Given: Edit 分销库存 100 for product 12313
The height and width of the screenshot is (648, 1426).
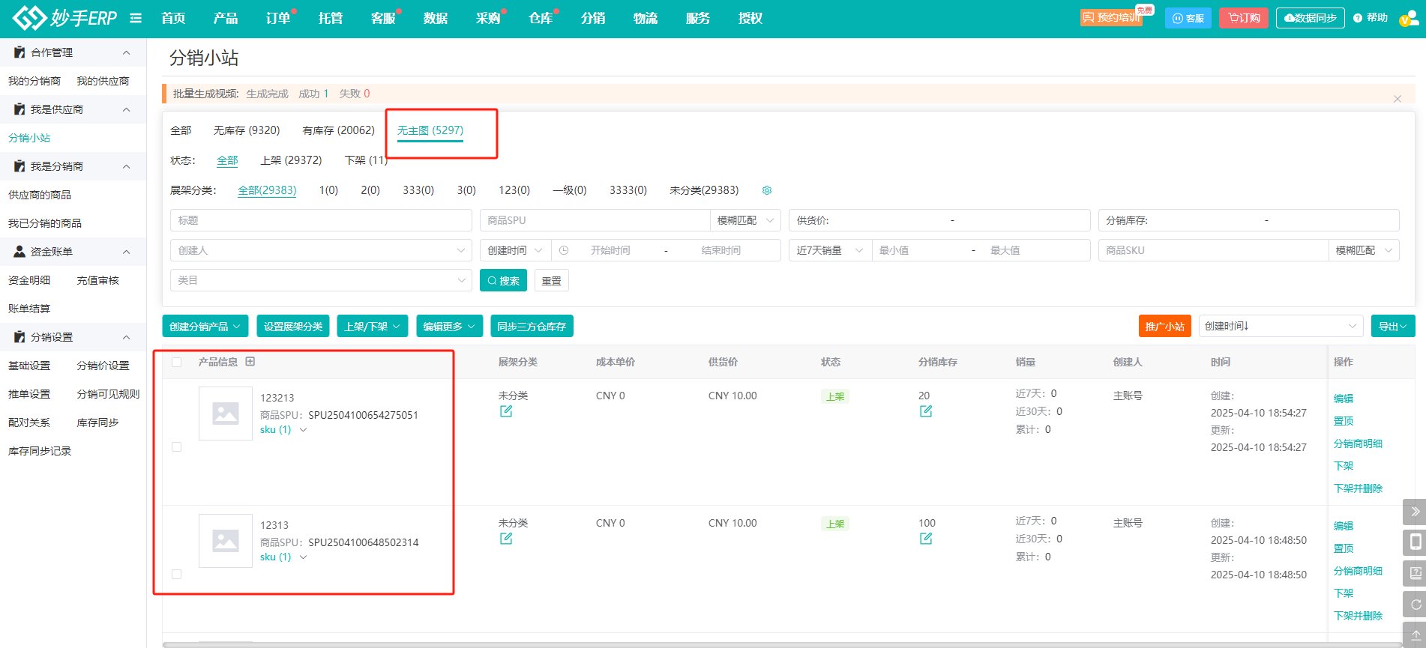Looking at the screenshot, I should click(926, 539).
